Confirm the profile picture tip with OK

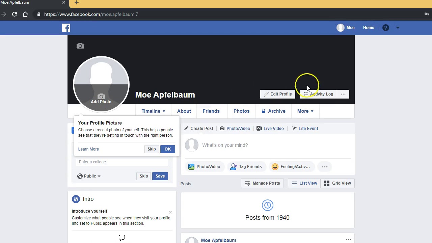[168, 149]
